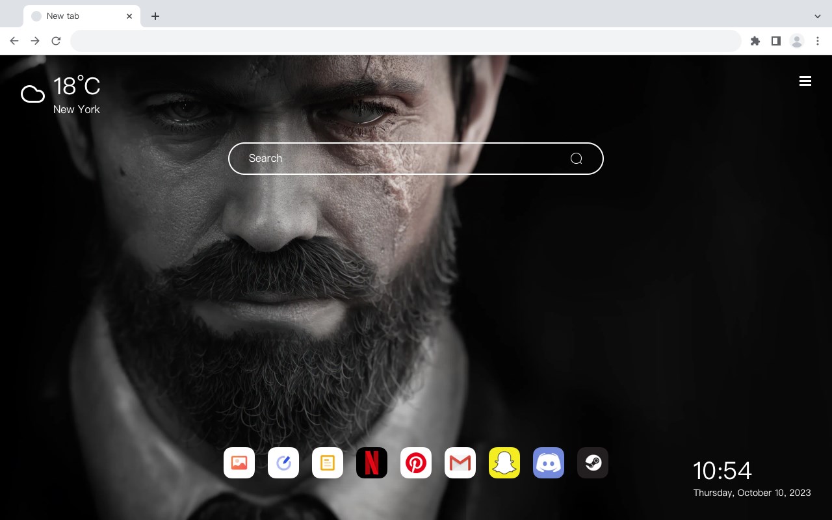Open the Pinterest shortcut
The width and height of the screenshot is (832, 520).
[416, 463]
